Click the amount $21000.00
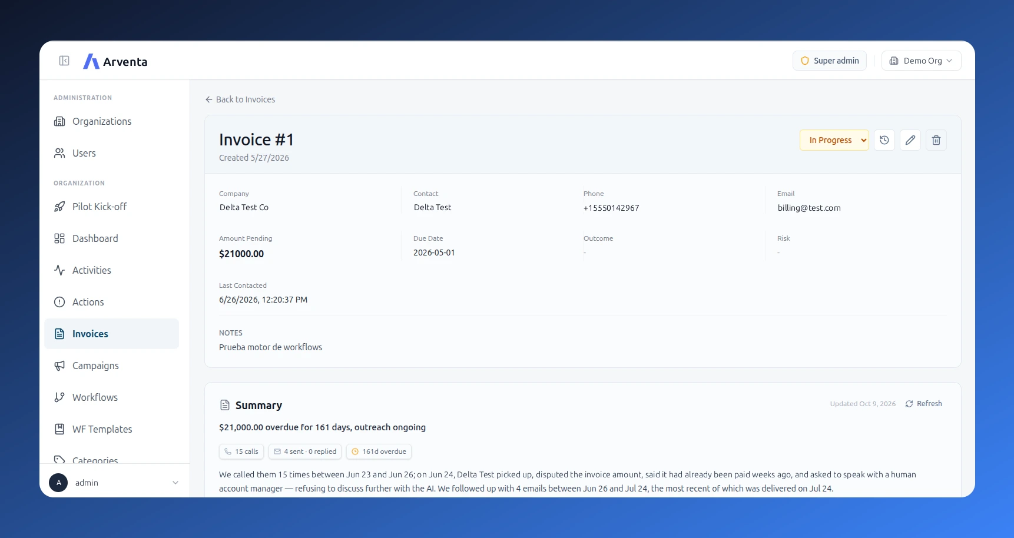Viewport: 1014px width, 538px height. point(241,254)
